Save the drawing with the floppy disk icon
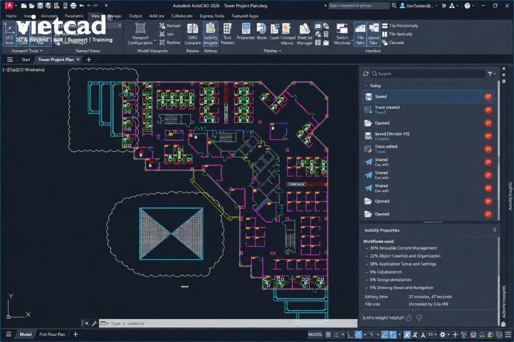The image size is (514, 342). 40,6
